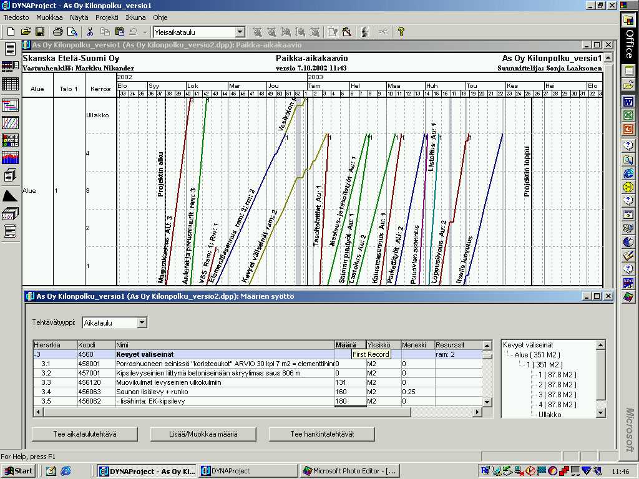Screen dimensions: 639x479
Task: Click the Nimi column header
Action: pos(225,345)
